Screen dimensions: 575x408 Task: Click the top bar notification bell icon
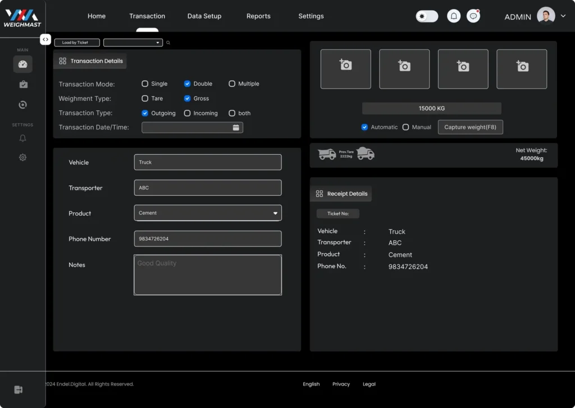(x=454, y=16)
